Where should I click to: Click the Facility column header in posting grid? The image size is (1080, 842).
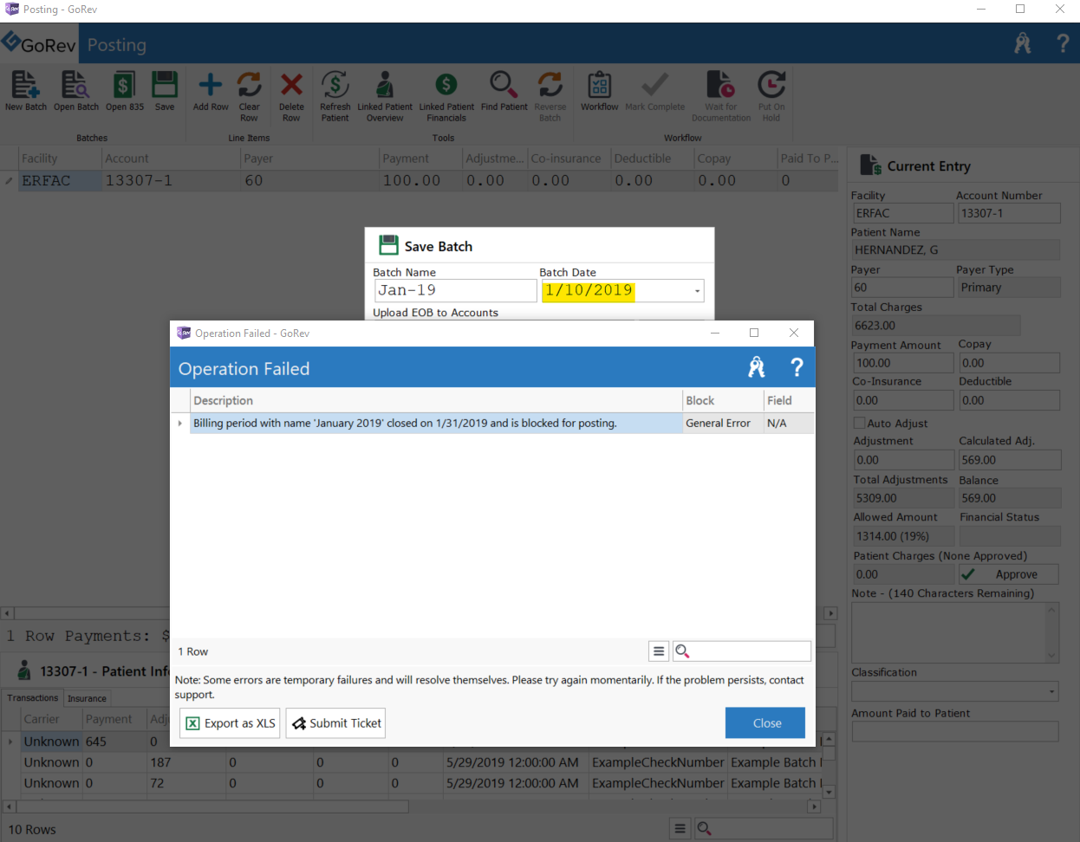click(x=60, y=159)
